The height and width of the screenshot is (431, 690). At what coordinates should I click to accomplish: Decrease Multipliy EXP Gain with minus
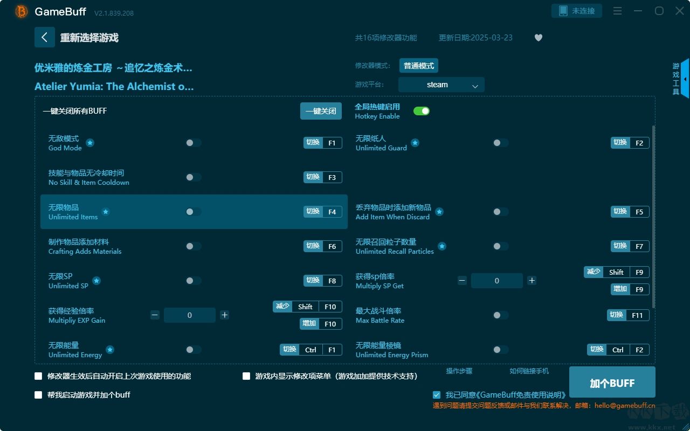pyautogui.click(x=155, y=315)
